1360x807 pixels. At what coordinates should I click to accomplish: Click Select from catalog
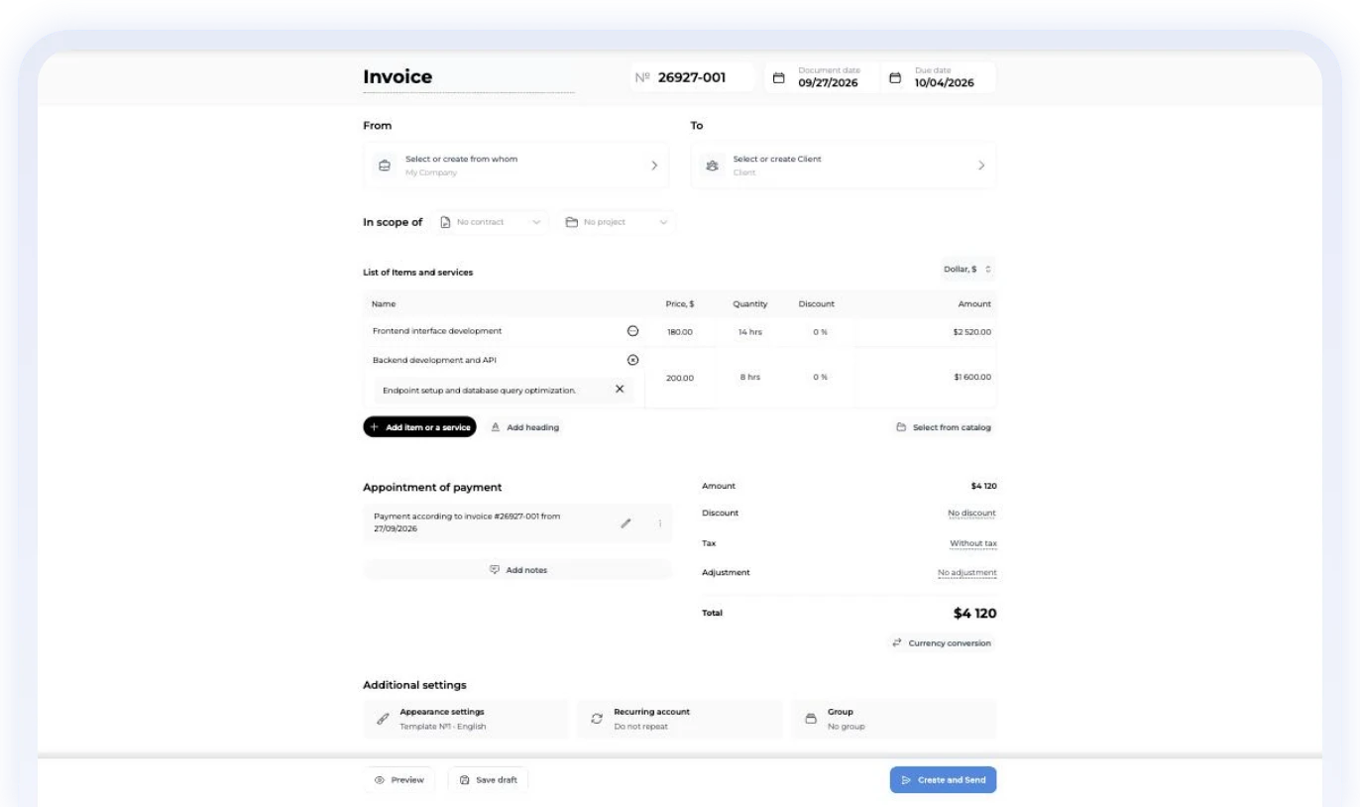[944, 427]
